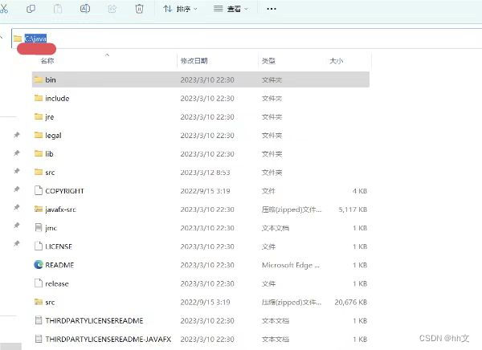The height and width of the screenshot is (350, 482).
Task: Click the jmc file name
Action: (x=51, y=228)
